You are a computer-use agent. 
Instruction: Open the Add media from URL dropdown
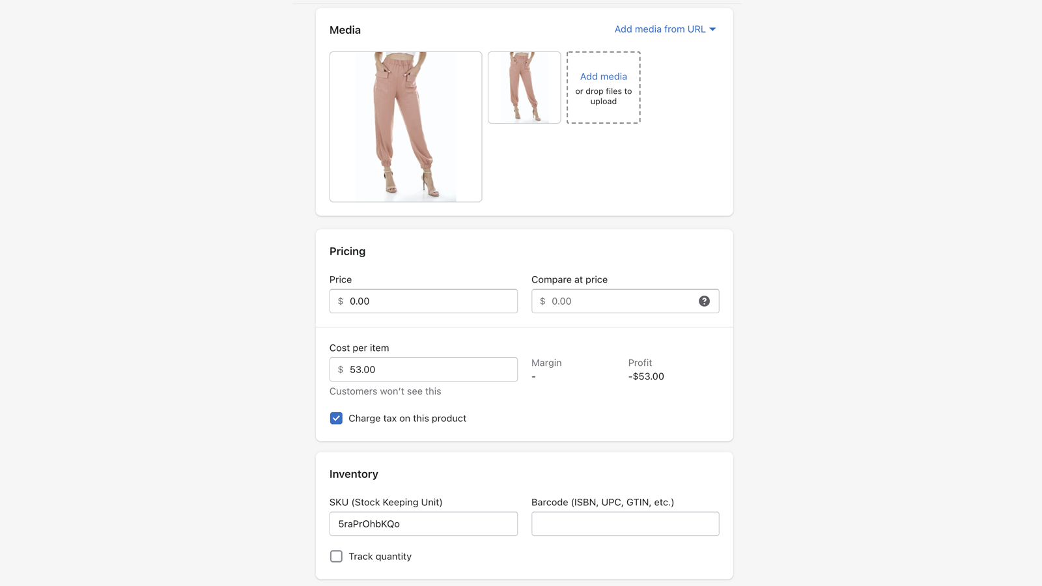[x=660, y=29]
